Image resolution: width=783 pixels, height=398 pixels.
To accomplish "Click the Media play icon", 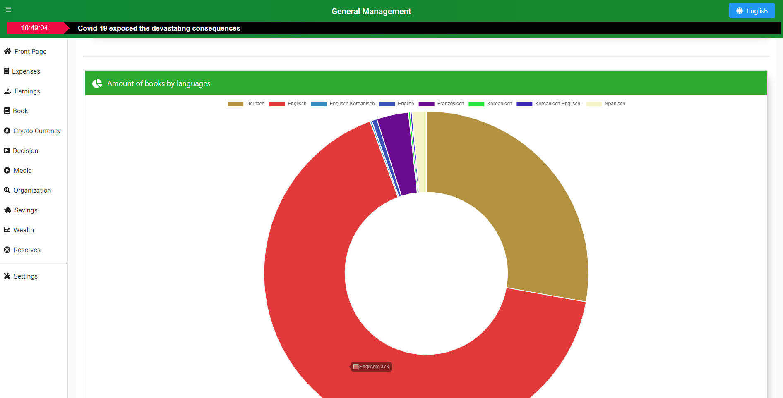I will point(7,170).
